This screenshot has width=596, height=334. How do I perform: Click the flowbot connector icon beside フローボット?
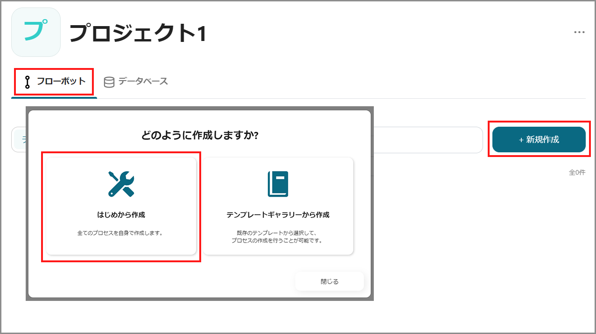(x=27, y=82)
